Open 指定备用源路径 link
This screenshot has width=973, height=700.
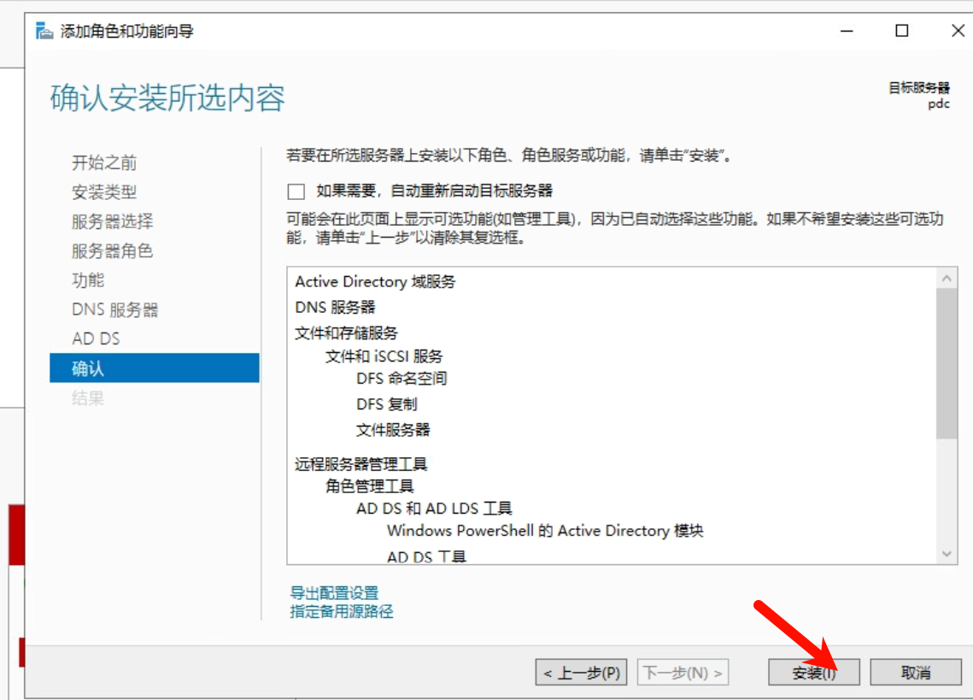coord(342,611)
